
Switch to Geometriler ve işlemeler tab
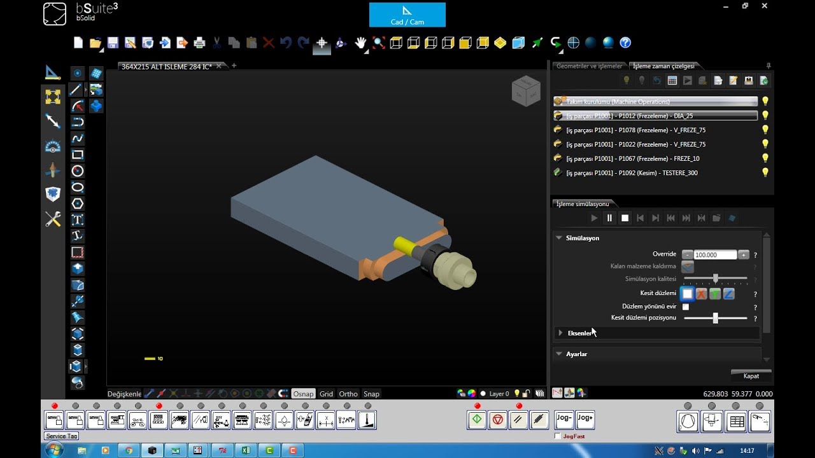tap(589, 66)
